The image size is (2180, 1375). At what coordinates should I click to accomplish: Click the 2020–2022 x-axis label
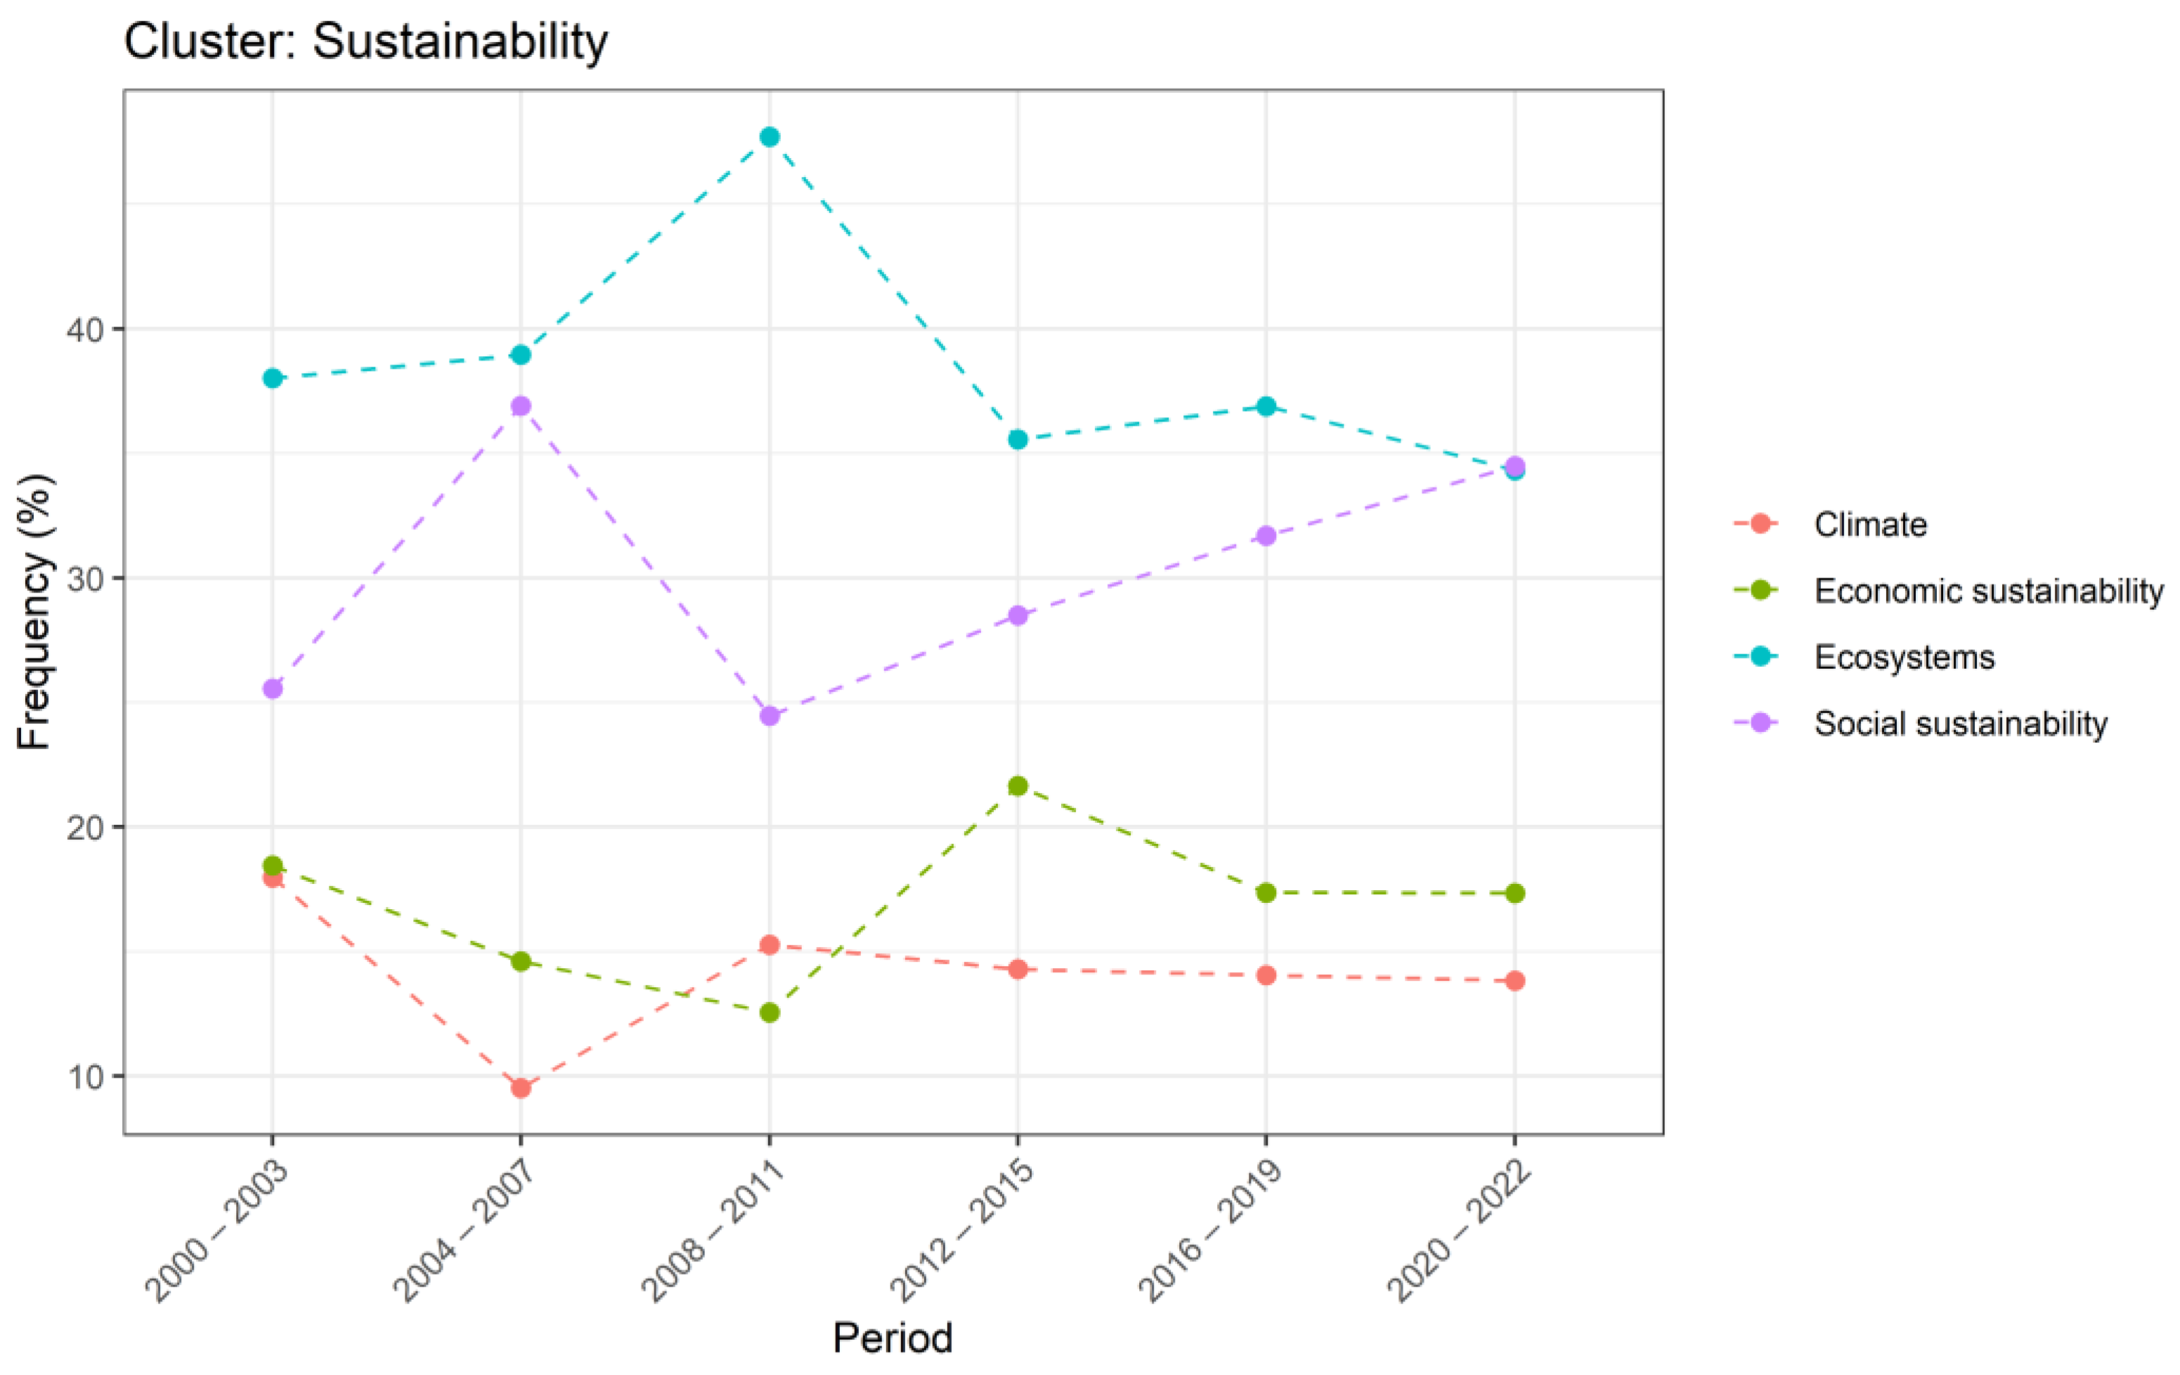coord(1460,1230)
